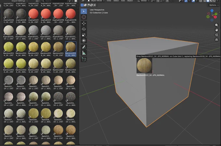Image resolution: width=221 pixels, height=146 pixels.
Task: Open asset display mode dropdown
Action: pos(38,1)
